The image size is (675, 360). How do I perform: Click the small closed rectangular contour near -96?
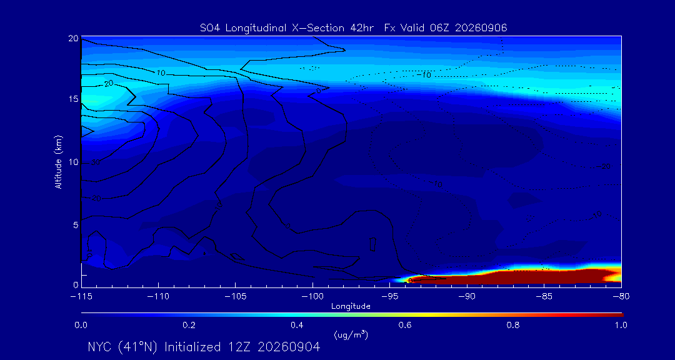click(372, 244)
